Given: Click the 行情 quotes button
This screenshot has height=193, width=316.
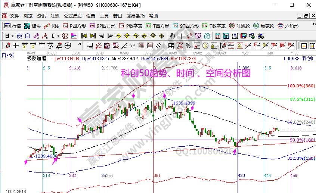Looking at the screenshot, I should 13,26.
